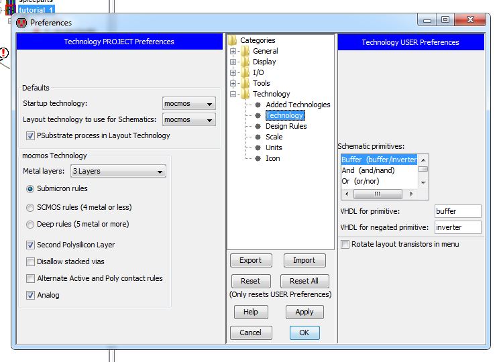Click the bullet icon beside Added Technologies
The width and height of the screenshot is (499, 362).
(x=258, y=105)
